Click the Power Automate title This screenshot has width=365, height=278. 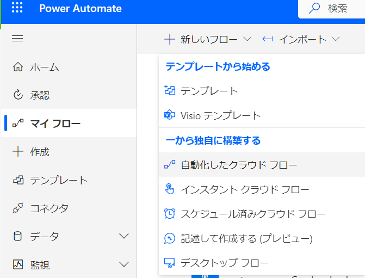click(81, 8)
